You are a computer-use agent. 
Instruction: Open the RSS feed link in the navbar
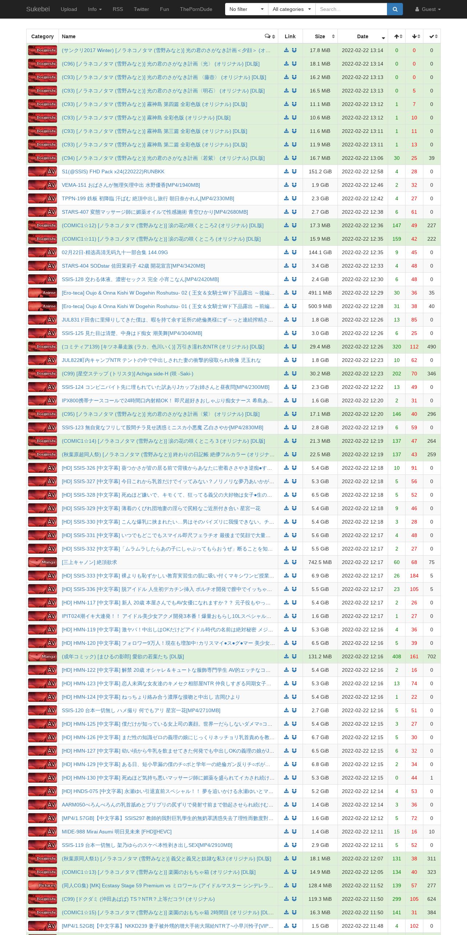point(118,9)
